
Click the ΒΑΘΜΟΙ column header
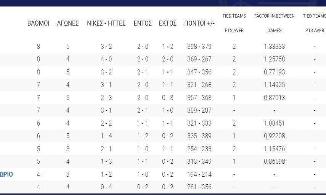point(38,23)
